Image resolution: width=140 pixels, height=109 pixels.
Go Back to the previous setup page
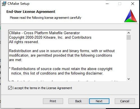[x=78, y=101]
